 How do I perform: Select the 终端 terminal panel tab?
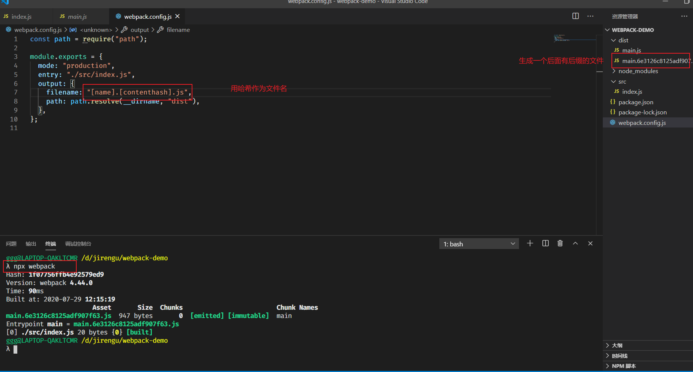tap(51, 244)
